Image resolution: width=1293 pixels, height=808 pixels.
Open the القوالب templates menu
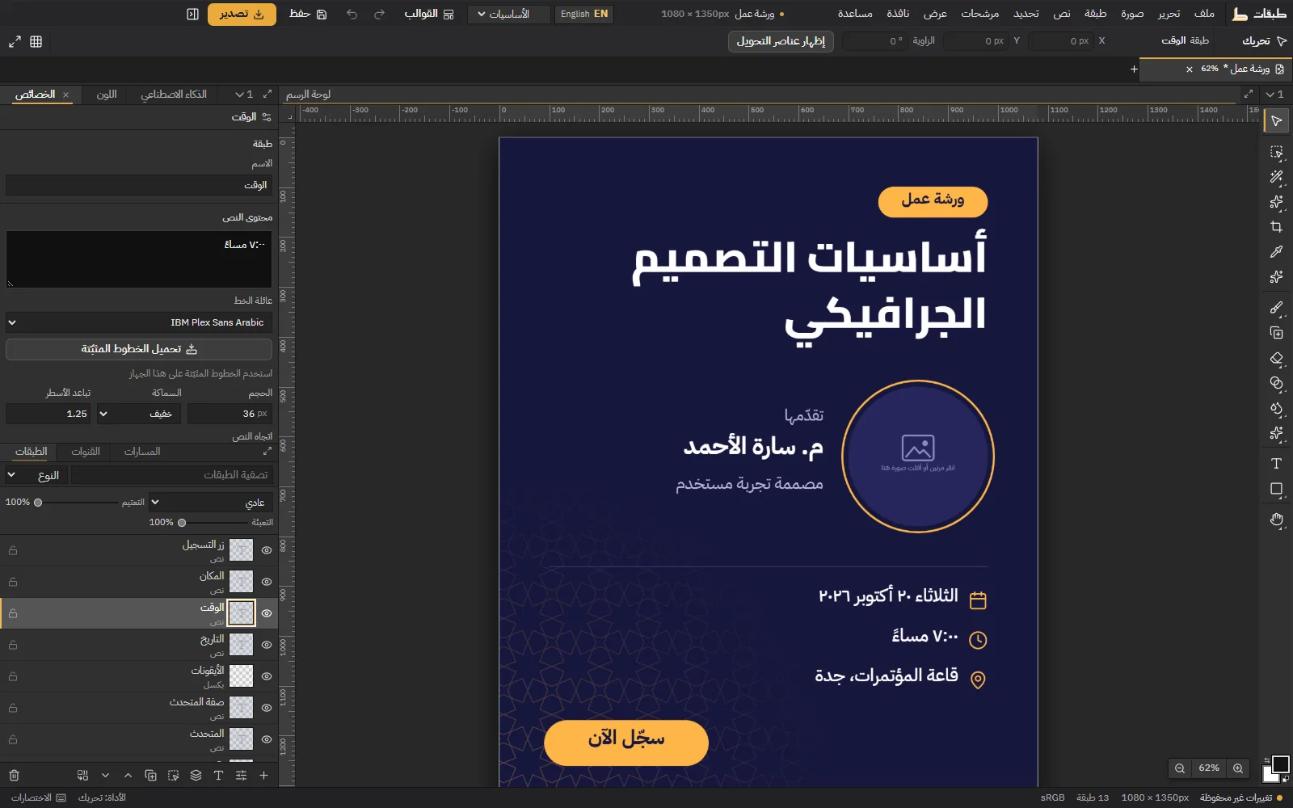(x=429, y=14)
